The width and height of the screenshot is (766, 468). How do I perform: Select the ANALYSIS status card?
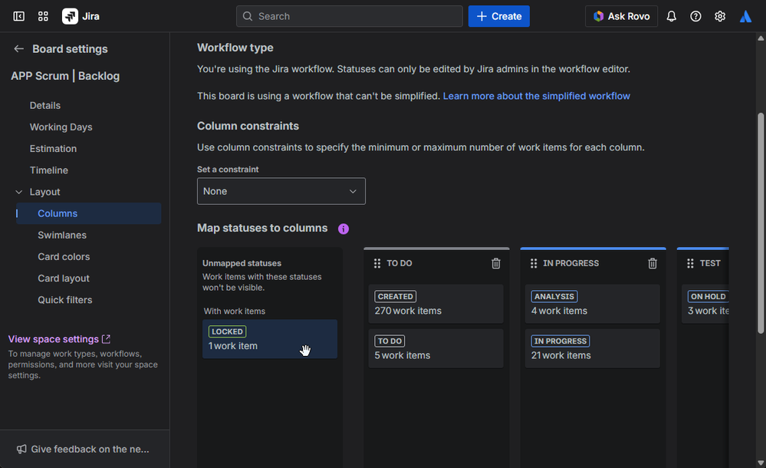593,304
